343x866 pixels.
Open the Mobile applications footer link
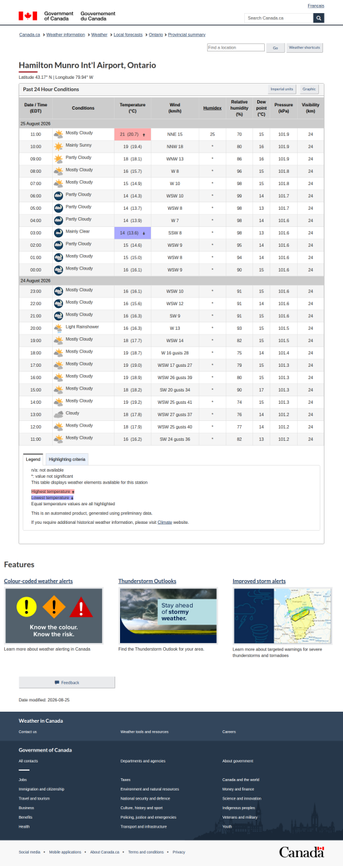[65, 852]
